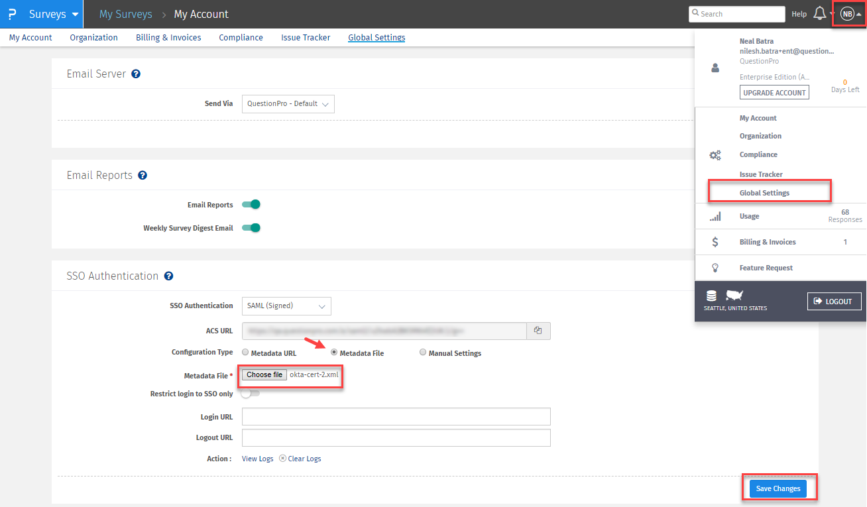The height and width of the screenshot is (507, 867).
Task: Click the usage bar chart icon
Action: (x=715, y=217)
